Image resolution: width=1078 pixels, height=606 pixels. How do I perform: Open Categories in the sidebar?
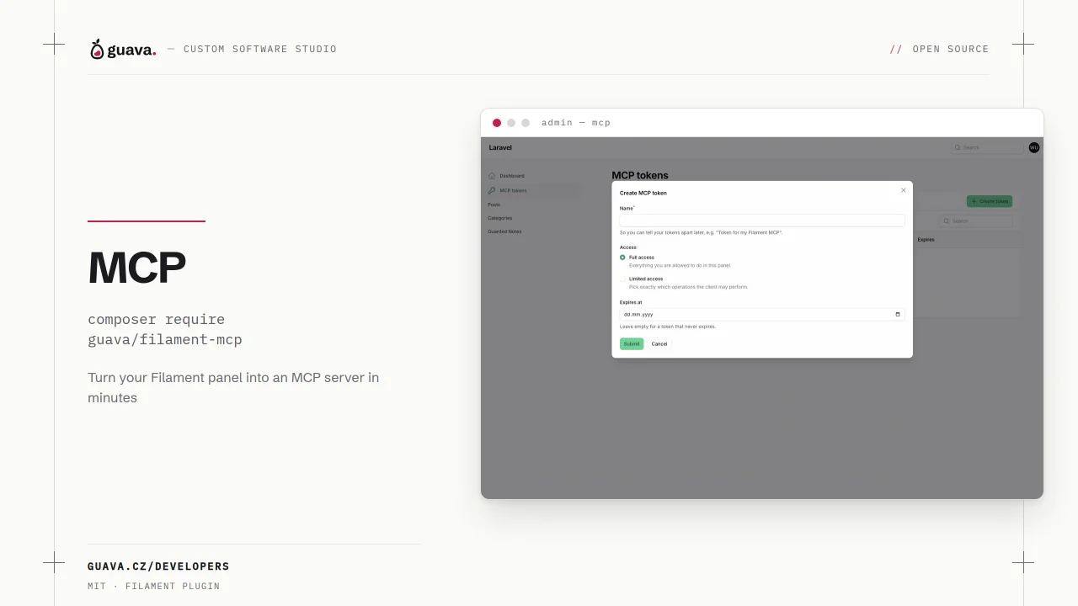(499, 218)
